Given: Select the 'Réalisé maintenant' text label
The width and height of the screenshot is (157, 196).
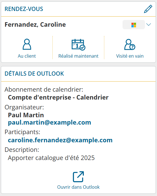Looking at the screenshot, I should point(78,56).
